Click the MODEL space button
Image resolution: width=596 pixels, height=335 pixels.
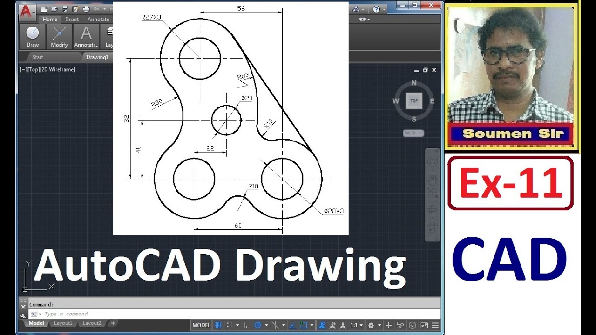pos(201,325)
